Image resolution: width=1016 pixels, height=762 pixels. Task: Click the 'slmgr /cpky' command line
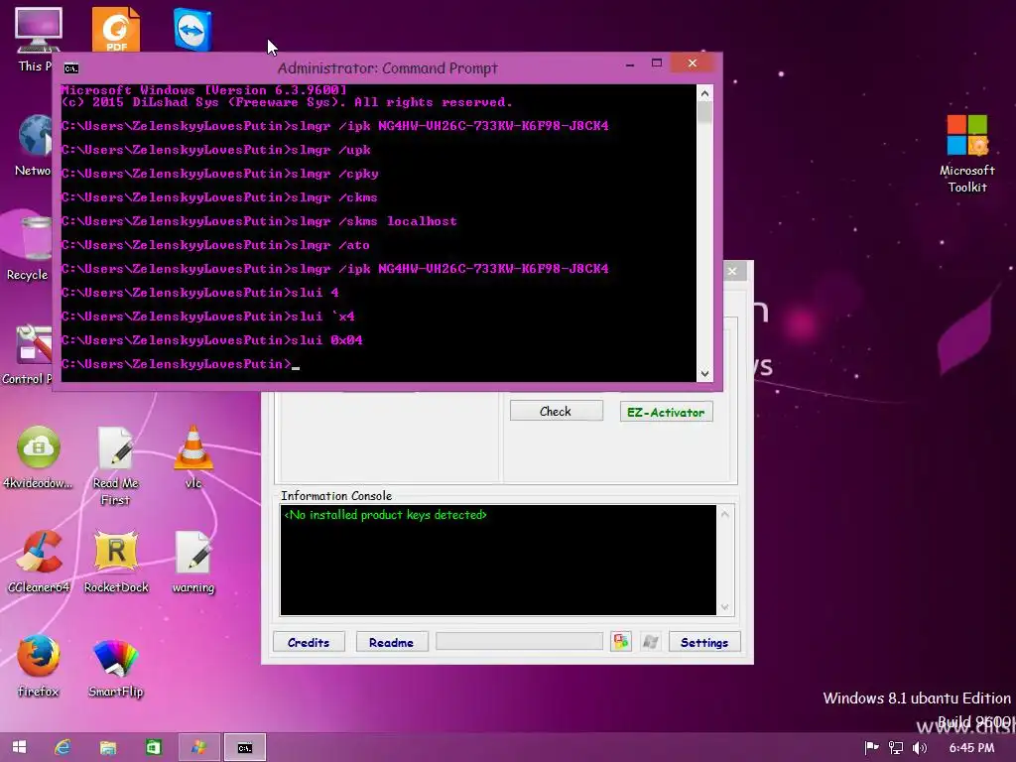(219, 174)
